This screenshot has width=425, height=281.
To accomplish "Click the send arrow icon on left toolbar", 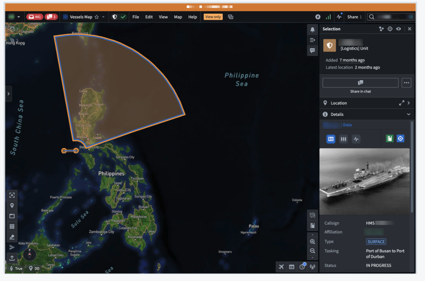I will click(x=12, y=247).
